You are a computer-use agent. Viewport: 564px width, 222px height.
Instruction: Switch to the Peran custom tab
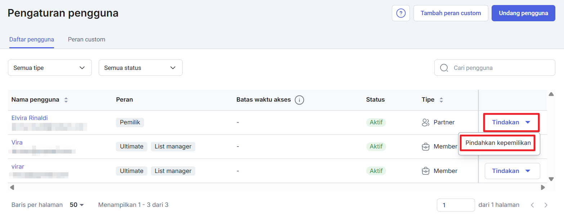(86, 39)
